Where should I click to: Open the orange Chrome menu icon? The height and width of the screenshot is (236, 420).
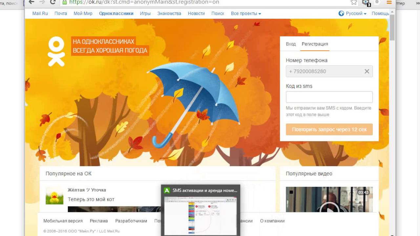[389, 2]
